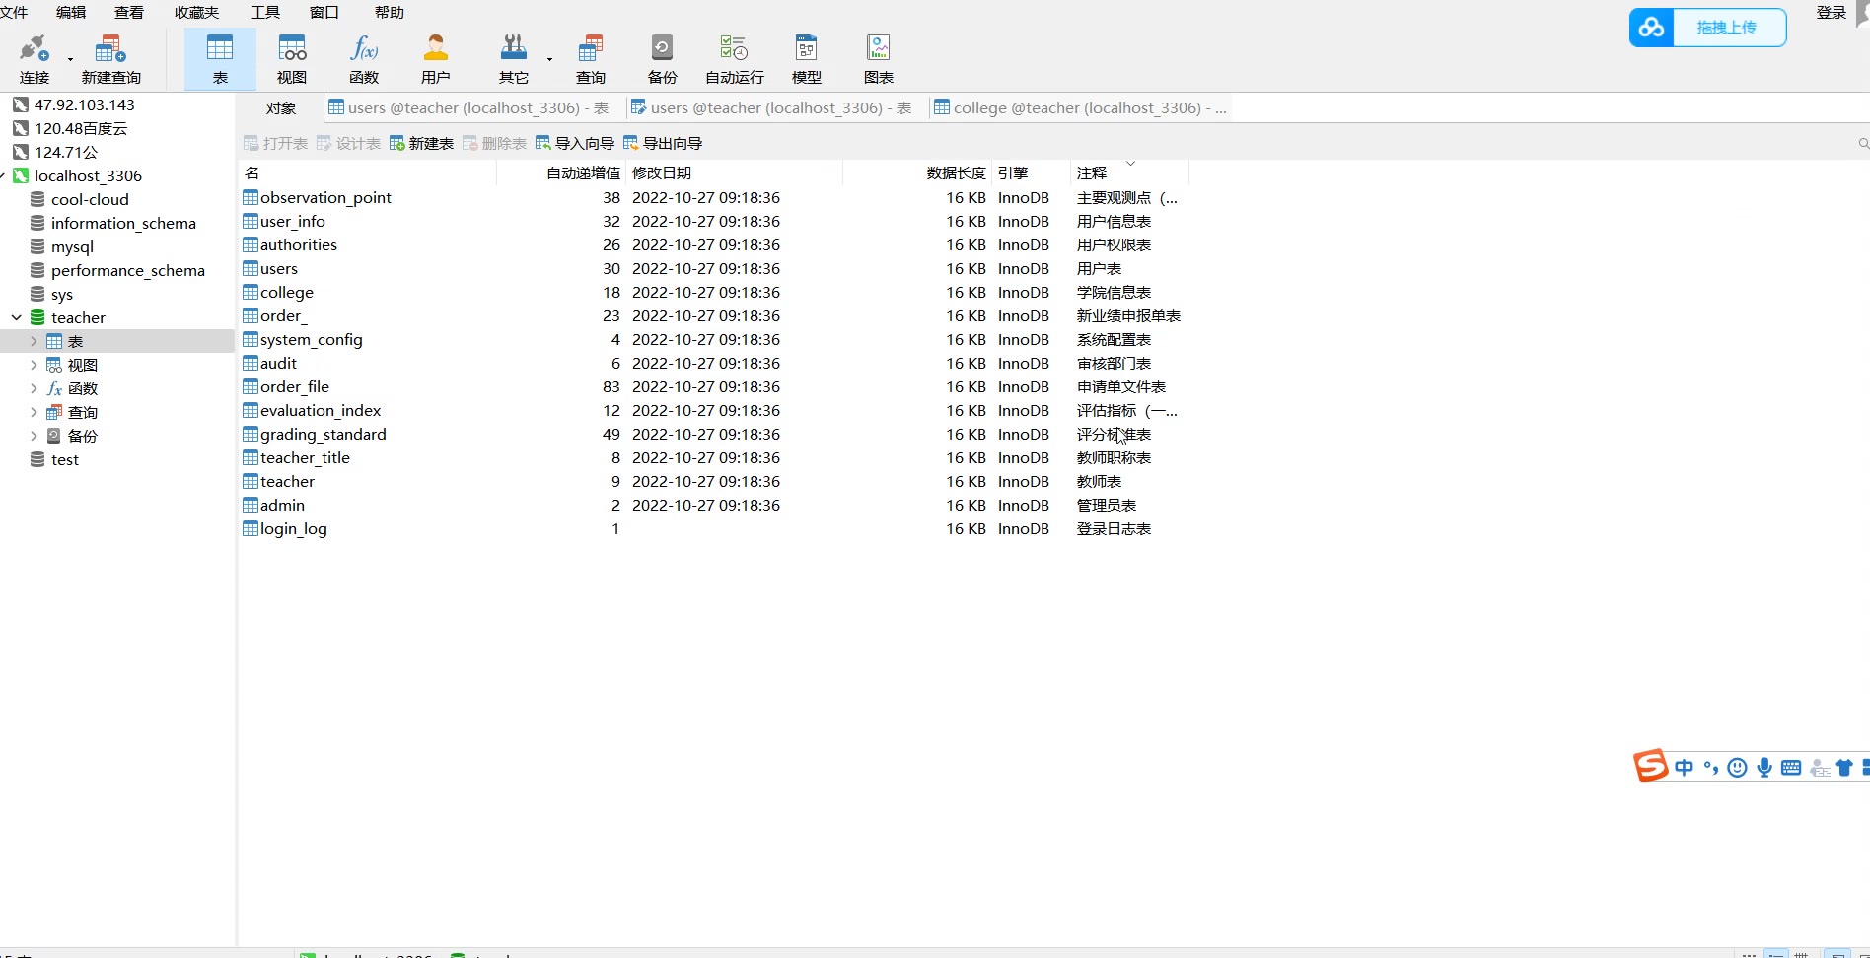1870x958 pixels.
Task: Click the Connection (连接) toolbar icon
Action: coord(34,59)
